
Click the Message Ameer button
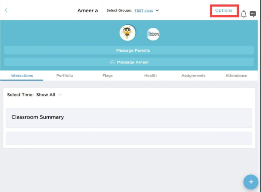[129, 62]
